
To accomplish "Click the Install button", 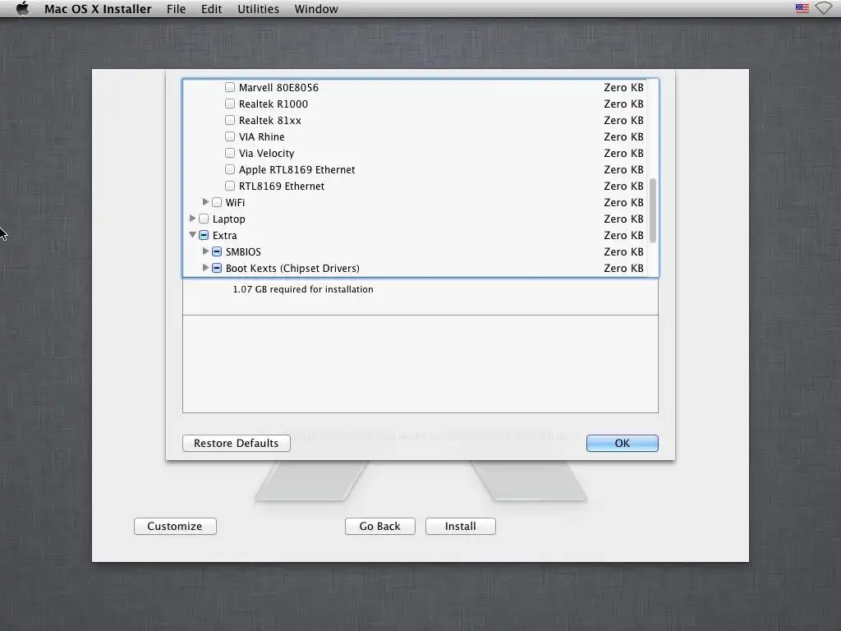I will click(x=460, y=527).
